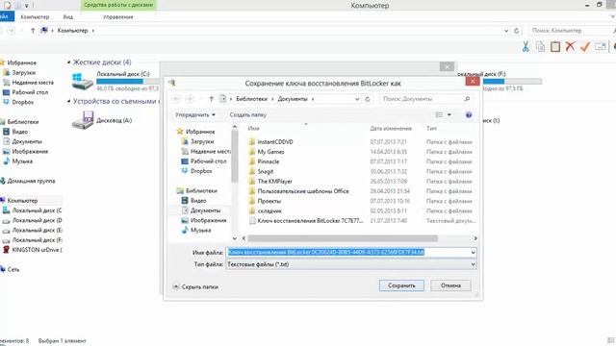Open Упорядочить dropdown in save dialog
This screenshot has height=346, width=616.
[x=195, y=115]
